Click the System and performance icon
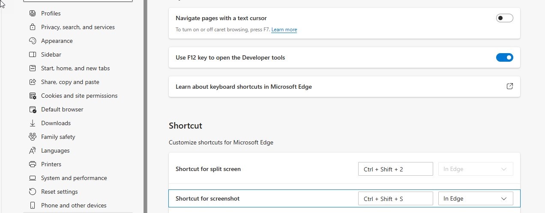 (32, 178)
